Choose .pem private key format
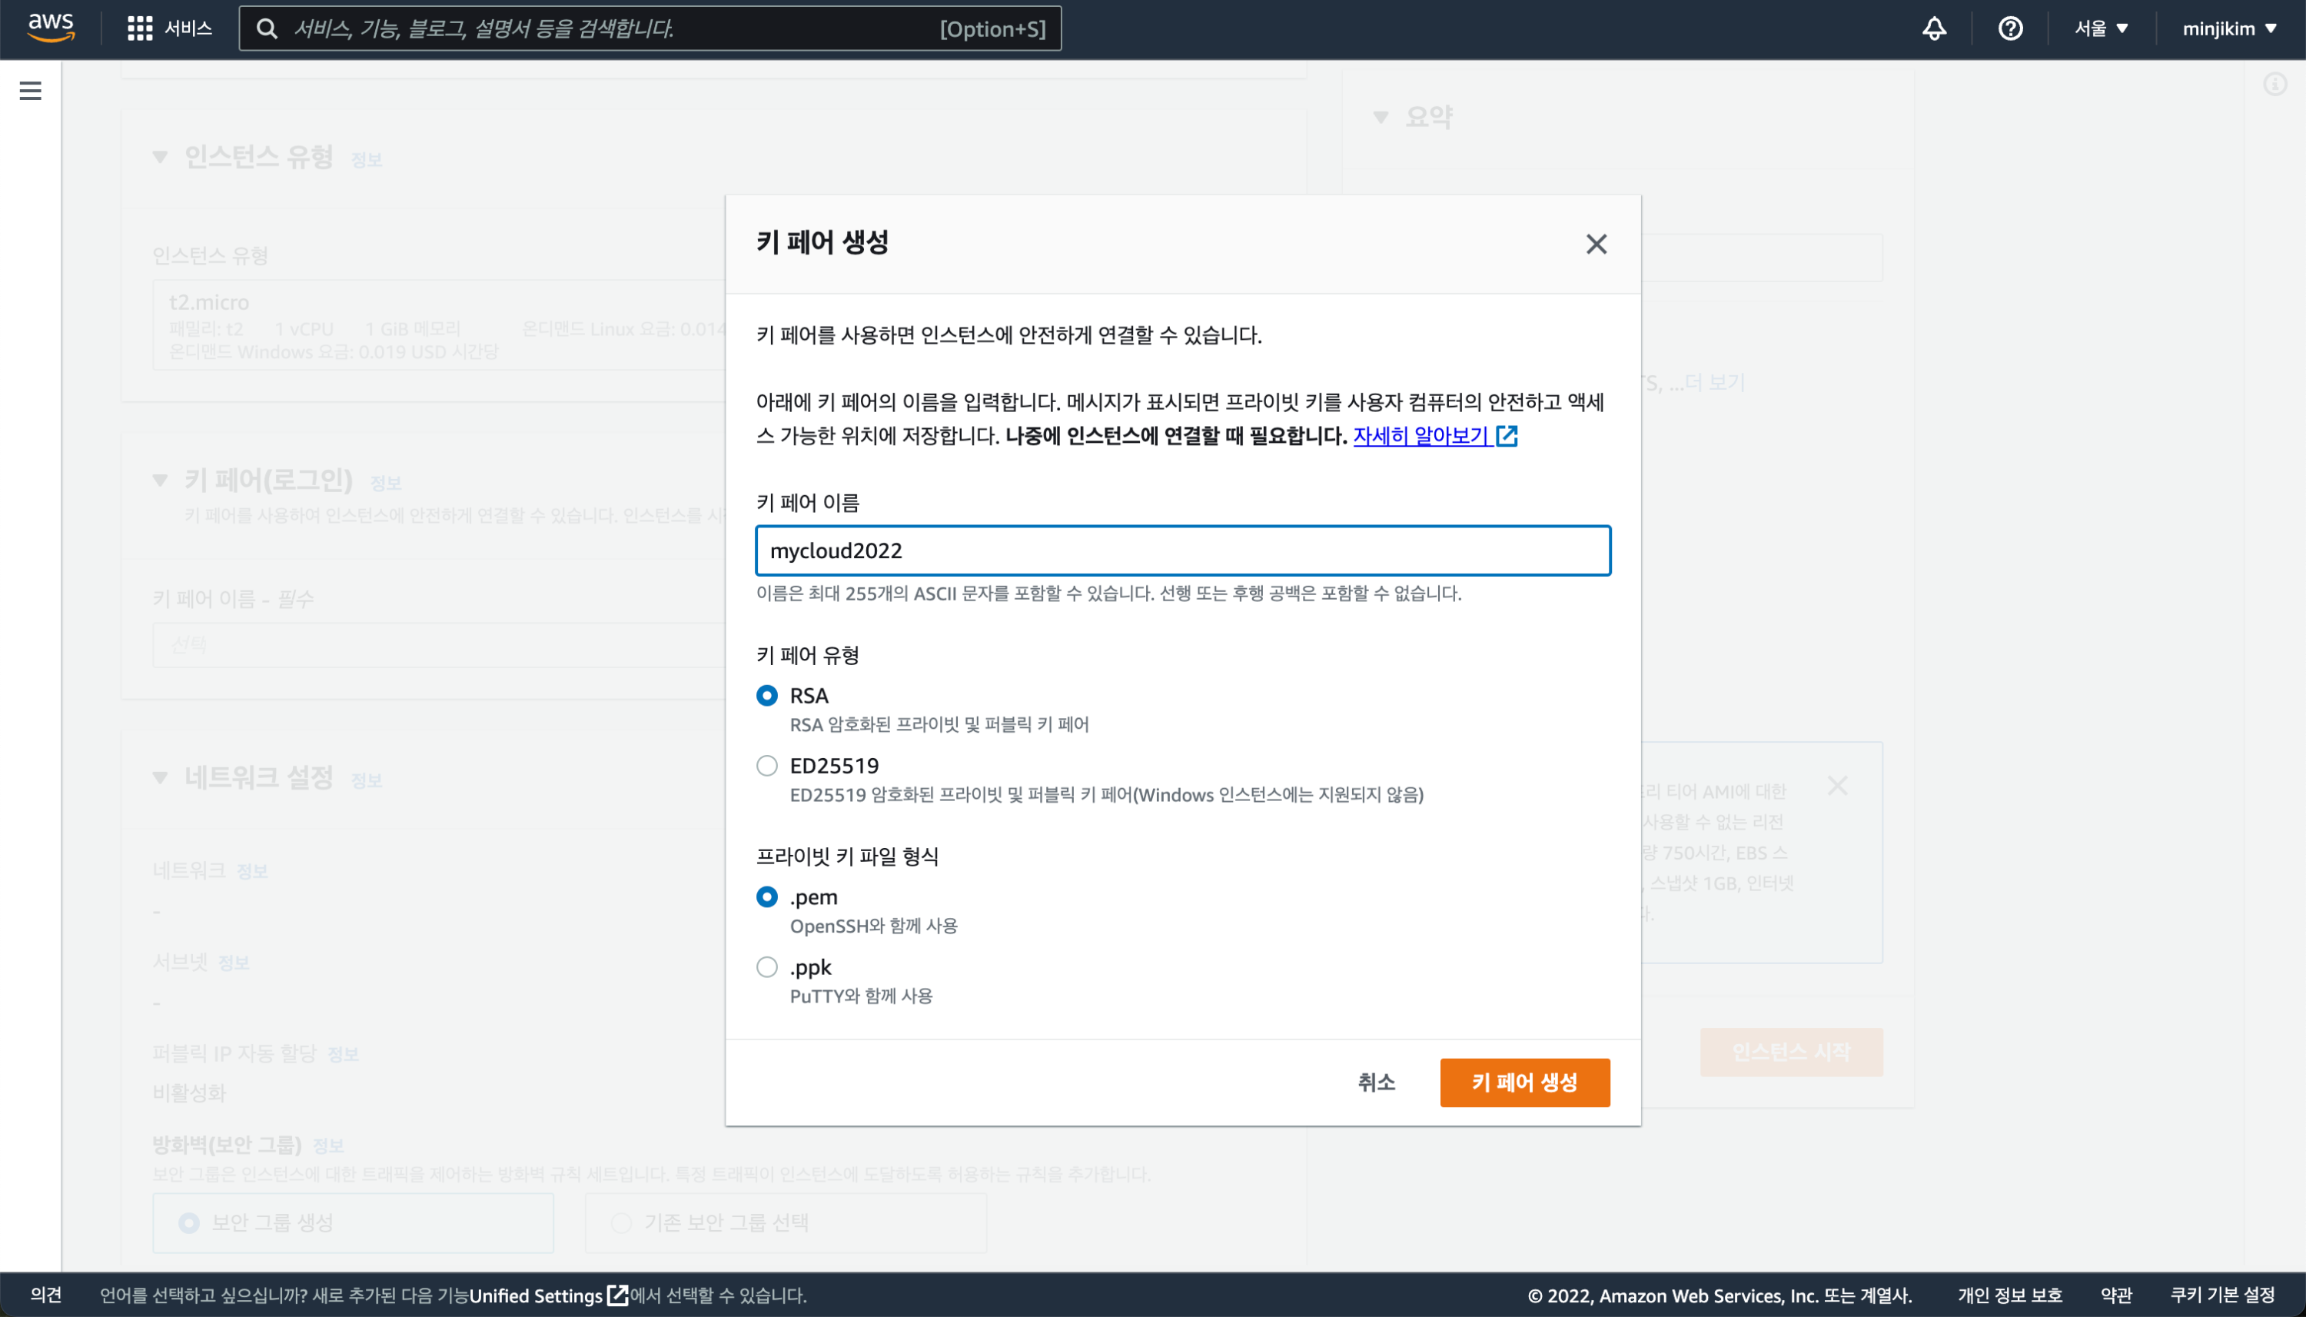Screen dimensions: 2306x1317 point(767,897)
